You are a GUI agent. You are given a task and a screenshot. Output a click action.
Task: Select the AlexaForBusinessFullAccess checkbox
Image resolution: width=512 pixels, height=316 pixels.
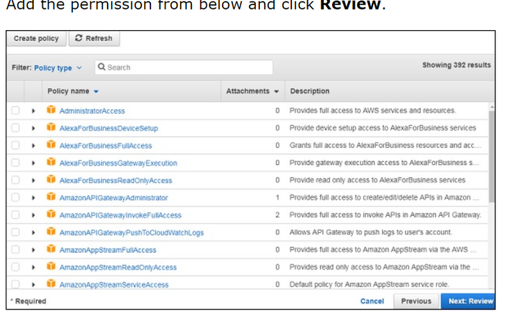[15, 146]
